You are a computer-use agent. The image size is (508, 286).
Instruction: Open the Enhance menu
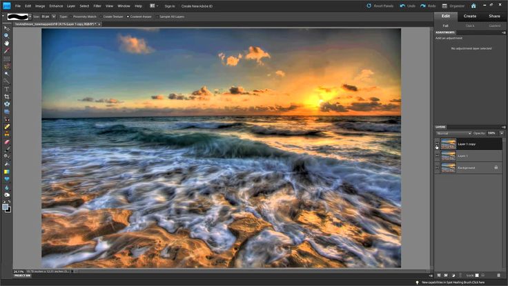(56, 6)
